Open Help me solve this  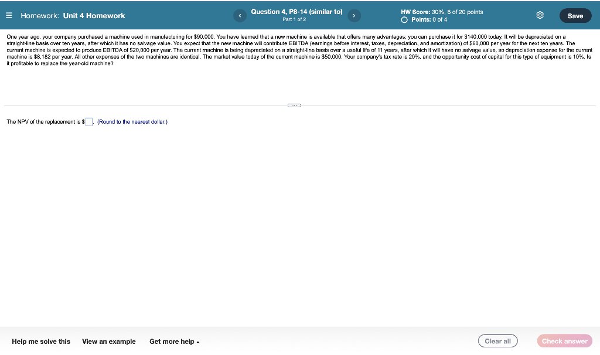click(x=40, y=342)
